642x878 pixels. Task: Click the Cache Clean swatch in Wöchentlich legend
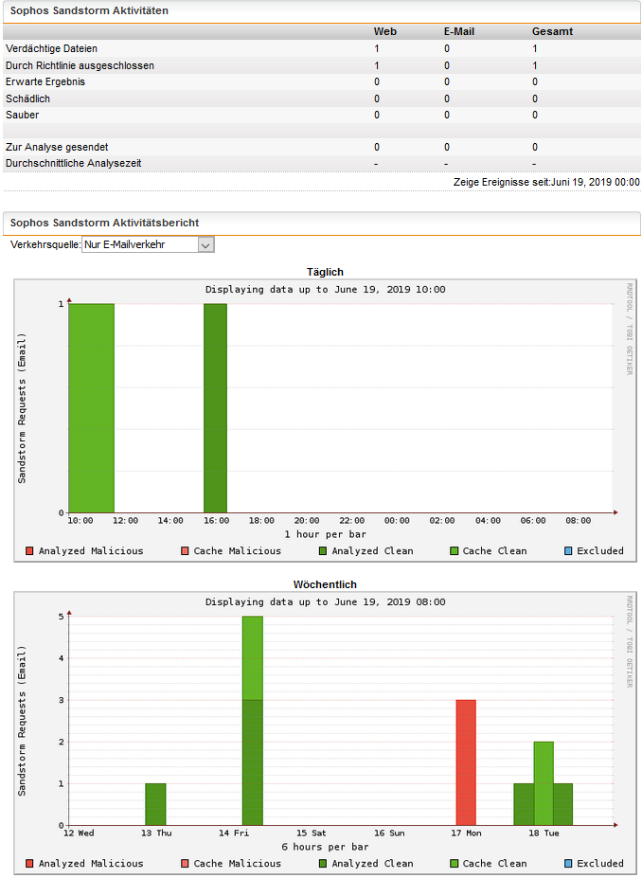[x=454, y=864]
